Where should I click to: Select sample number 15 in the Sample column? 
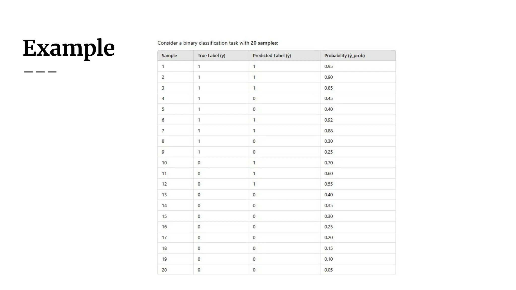164,216
